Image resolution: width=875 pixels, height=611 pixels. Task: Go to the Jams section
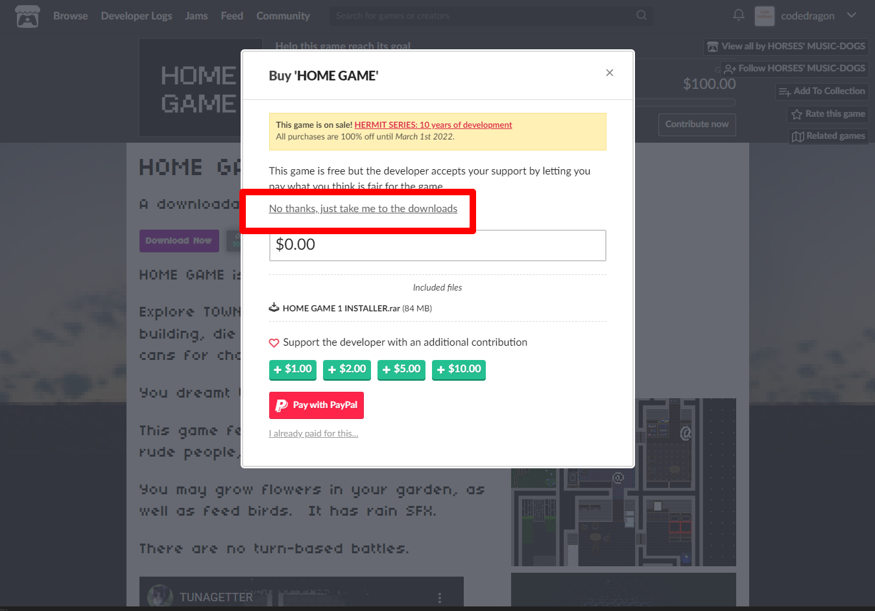(x=196, y=16)
